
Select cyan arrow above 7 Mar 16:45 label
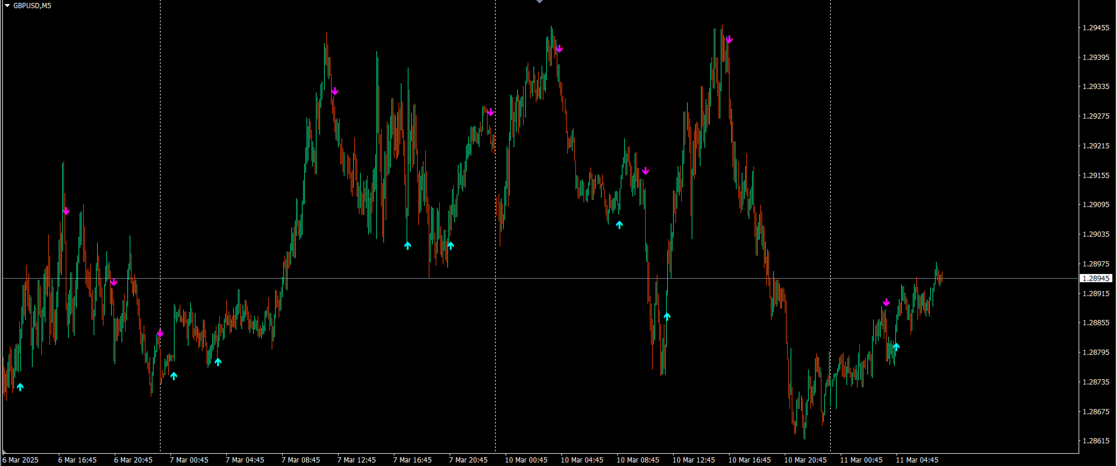407,246
